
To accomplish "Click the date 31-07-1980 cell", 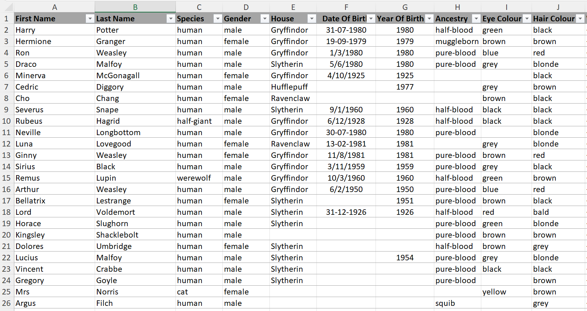I will point(346,30).
